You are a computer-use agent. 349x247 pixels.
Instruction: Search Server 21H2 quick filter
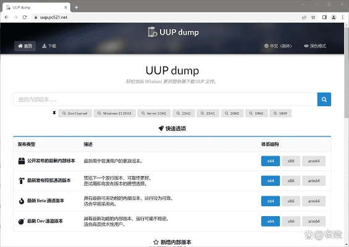[154, 113]
